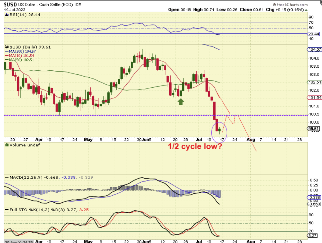Click the 'MACD(12,26,9) -0.668' panel label
The height and width of the screenshot is (243, 322).
[x=34, y=177]
